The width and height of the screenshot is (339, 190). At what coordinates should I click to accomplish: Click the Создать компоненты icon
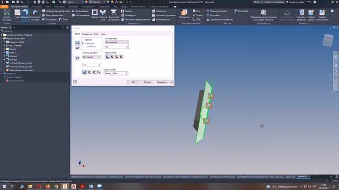tap(322, 13)
